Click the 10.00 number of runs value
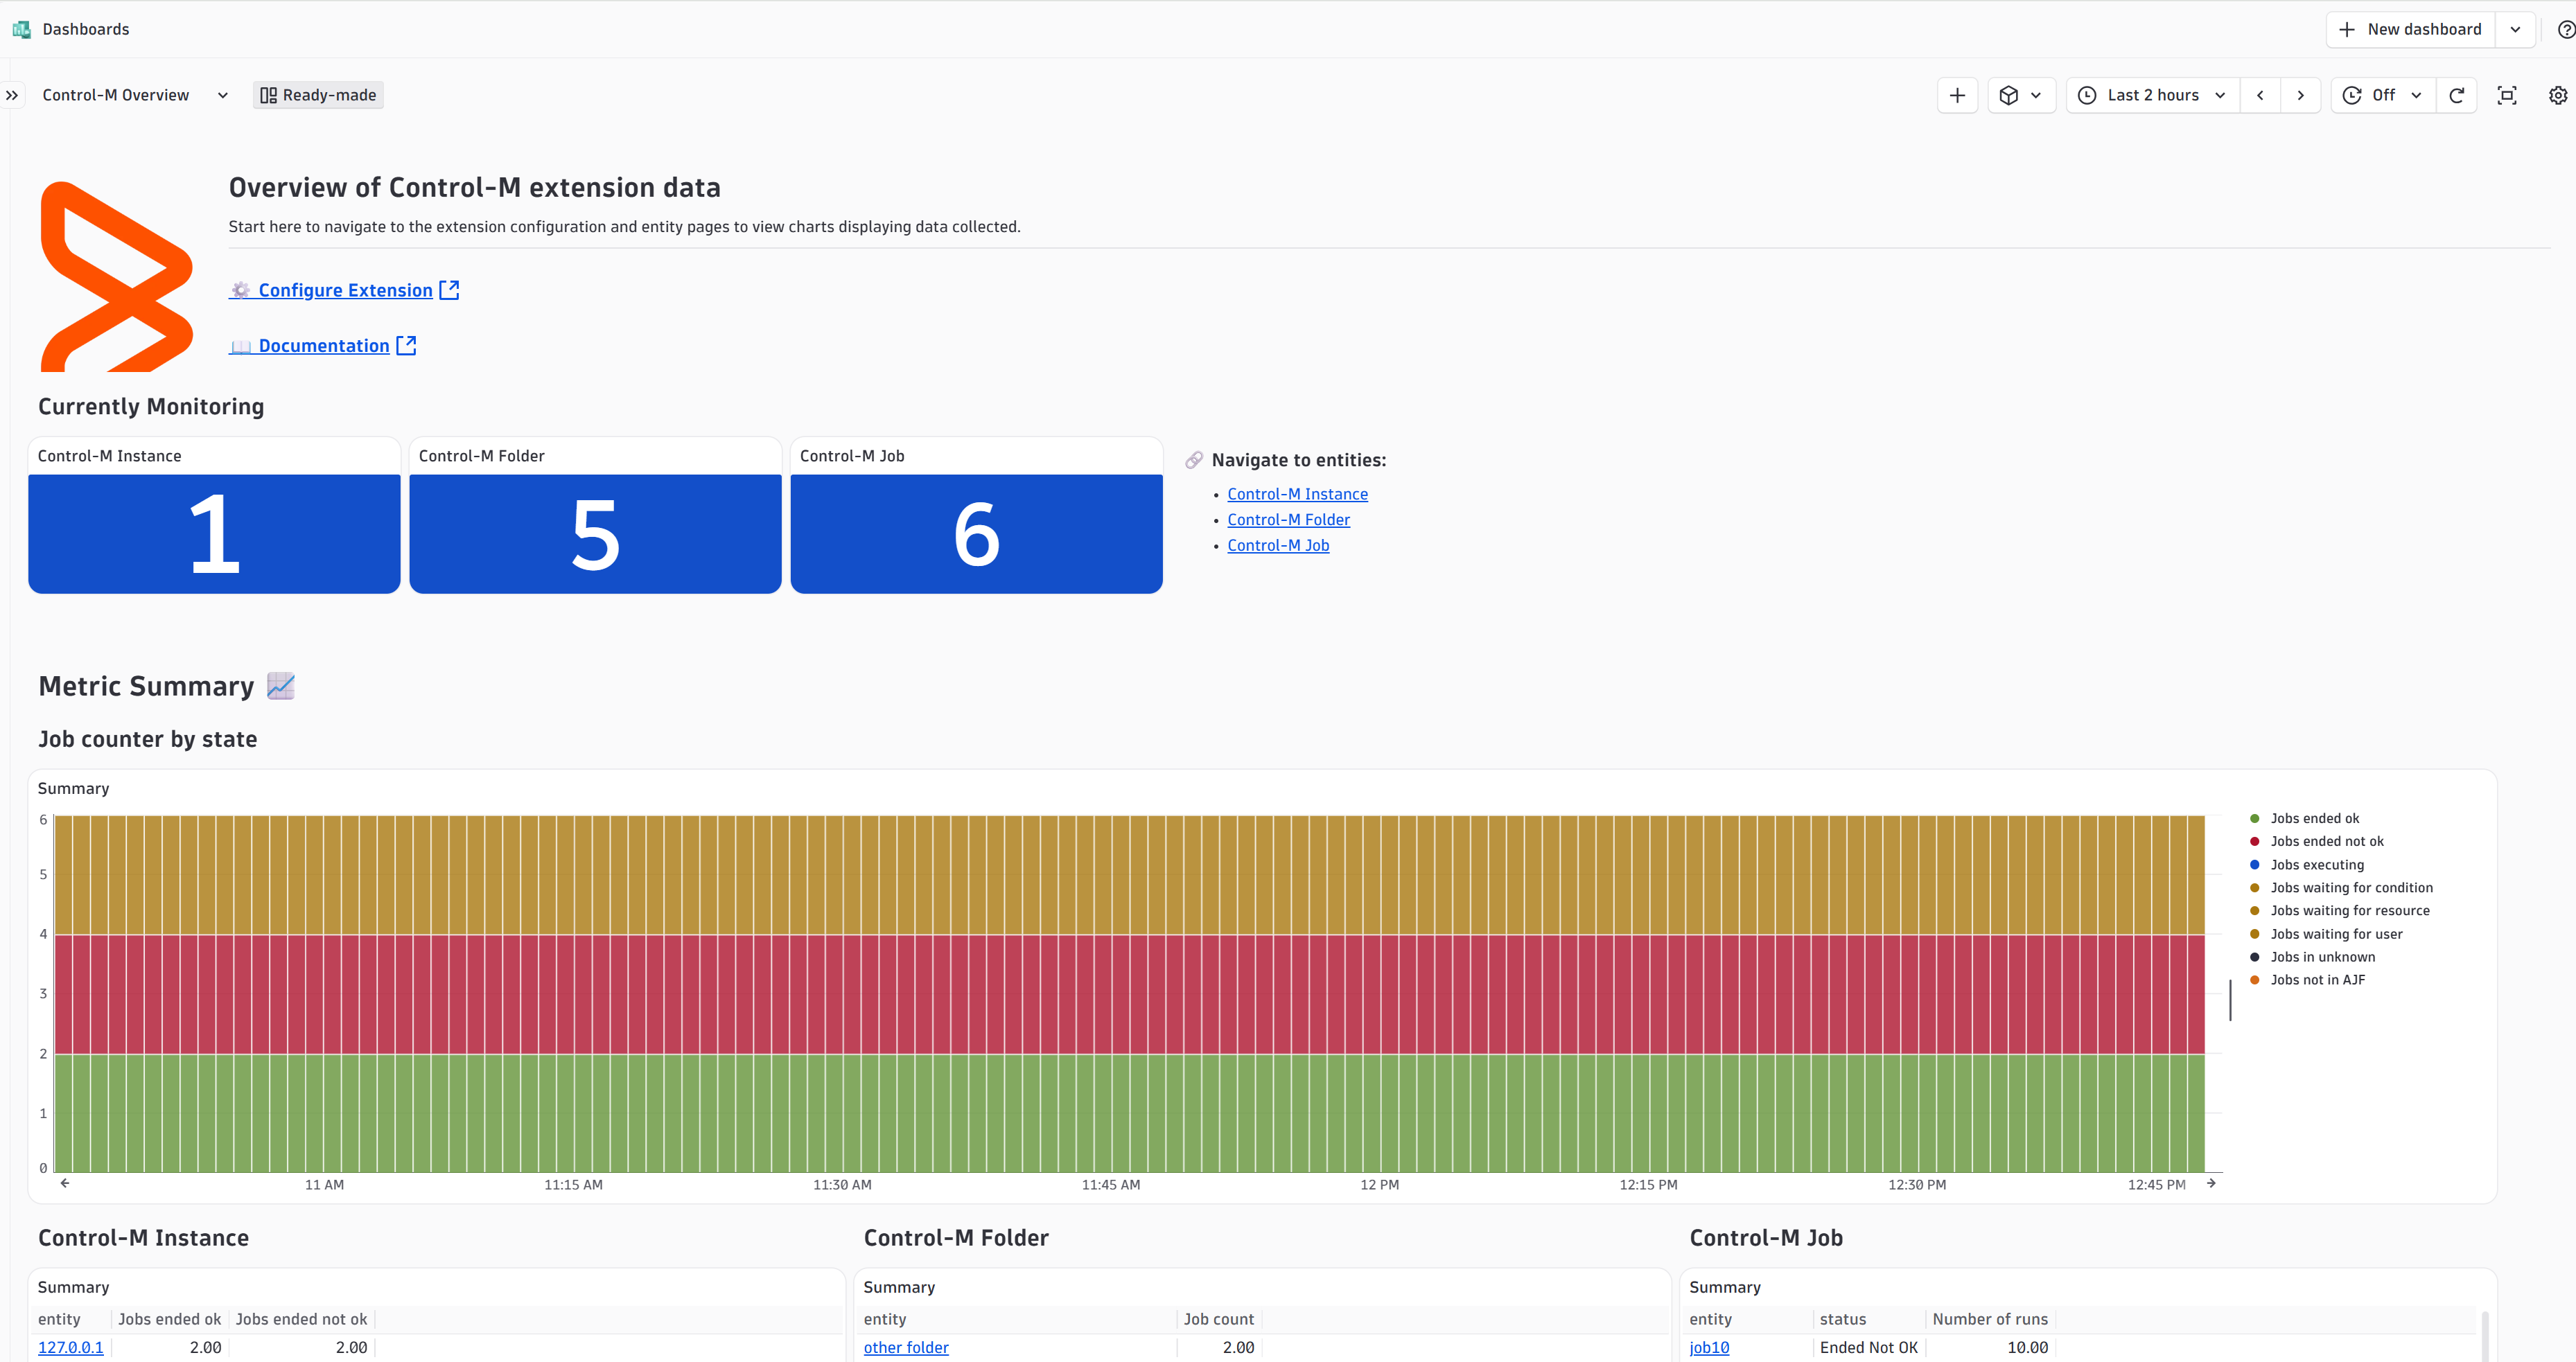Screen dimensions: 2576x1362 (x=2027, y=1347)
